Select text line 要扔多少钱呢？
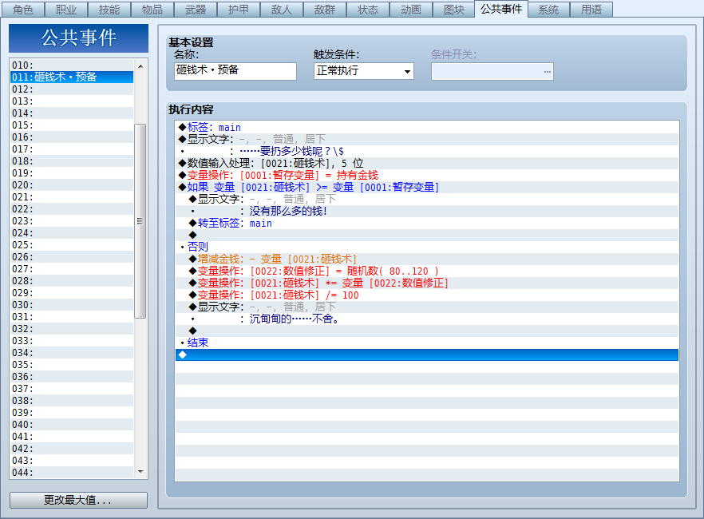This screenshot has height=519, width=704. [x=427, y=151]
